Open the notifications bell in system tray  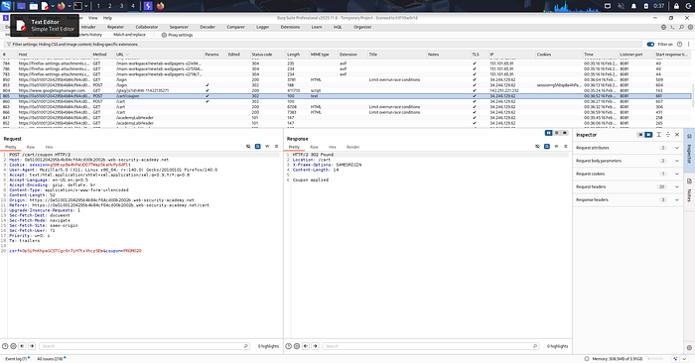pos(633,6)
